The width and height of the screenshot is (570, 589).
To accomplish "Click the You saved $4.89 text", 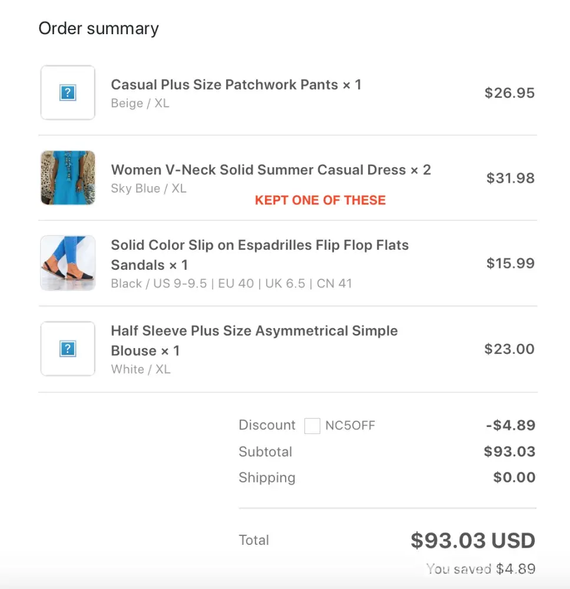I will point(480,569).
